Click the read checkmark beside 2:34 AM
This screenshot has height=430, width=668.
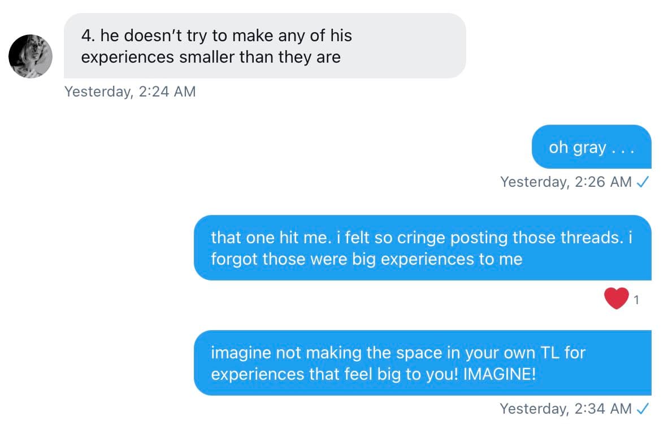click(x=642, y=409)
